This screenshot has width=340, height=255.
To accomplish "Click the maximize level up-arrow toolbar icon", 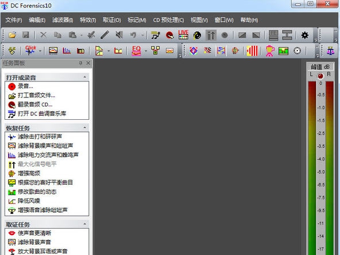I will click(x=211, y=35).
